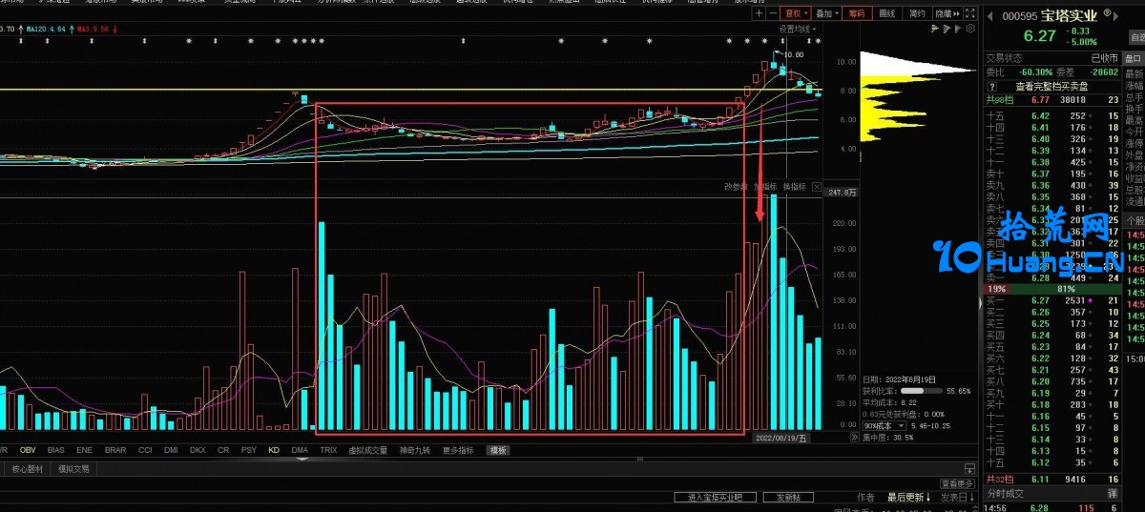The width and height of the screenshot is (1145, 512).
Task: Click 进入宝塔实业吧 forum button
Action: coord(715,498)
